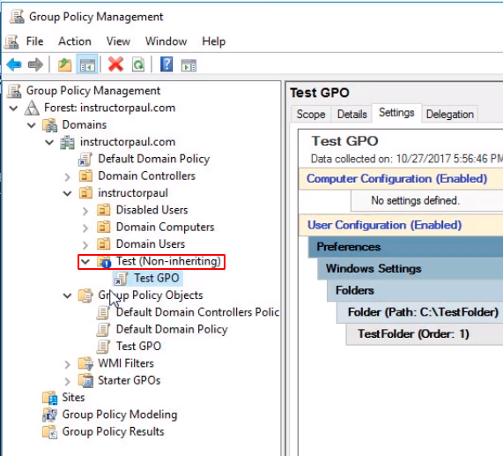The height and width of the screenshot is (456, 503).
Task: Click the Refresh toolbar icon
Action: coord(138,64)
